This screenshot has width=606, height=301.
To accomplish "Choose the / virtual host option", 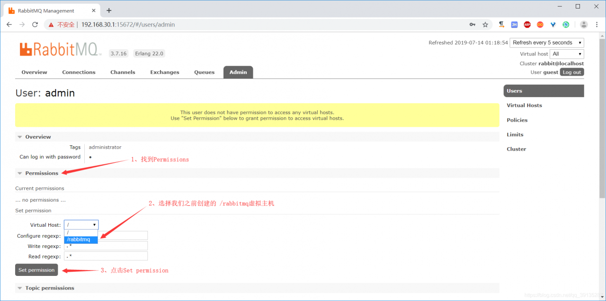I will 81,233.
